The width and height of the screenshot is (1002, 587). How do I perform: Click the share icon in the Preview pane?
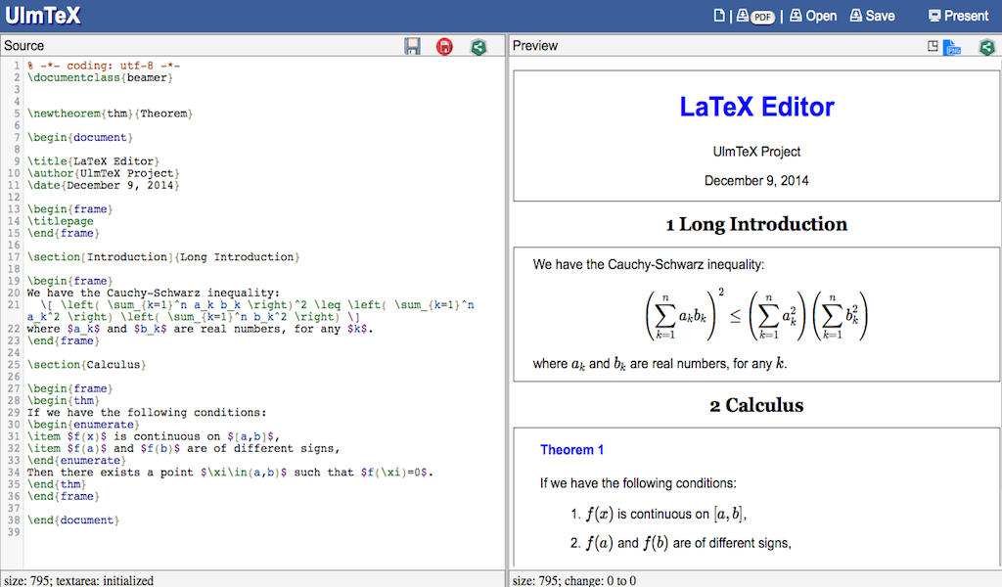pyautogui.click(x=986, y=46)
